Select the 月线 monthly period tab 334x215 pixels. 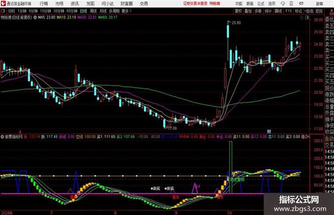tap(103, 11)
